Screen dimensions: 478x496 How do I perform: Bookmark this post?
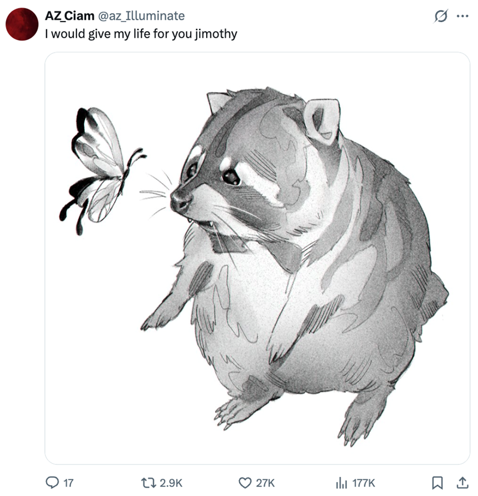437,483
